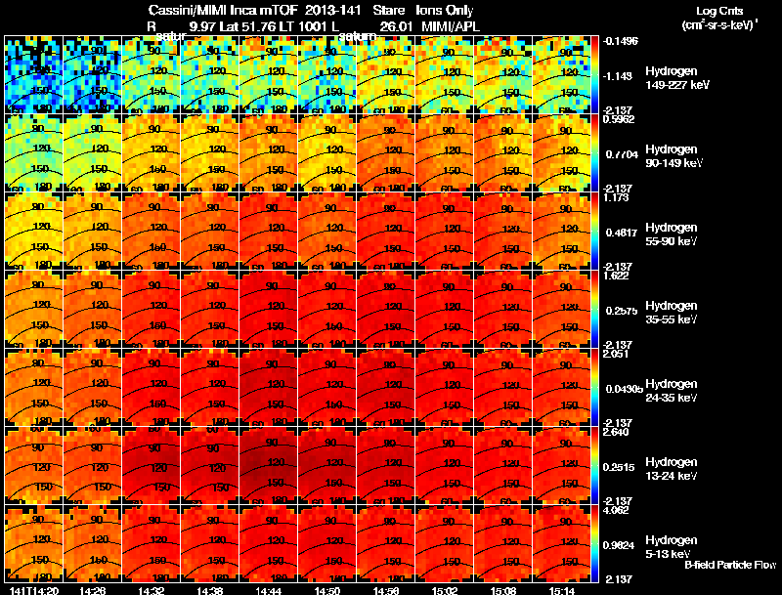Open the 13-24 keV panel at 14:44

point(268,465)
